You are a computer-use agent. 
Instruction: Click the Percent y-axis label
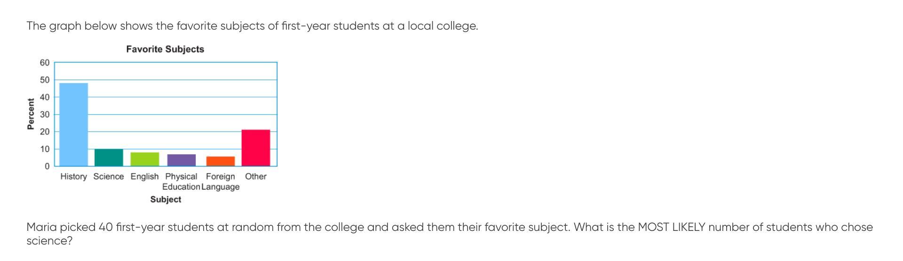(x=31, y=114)
